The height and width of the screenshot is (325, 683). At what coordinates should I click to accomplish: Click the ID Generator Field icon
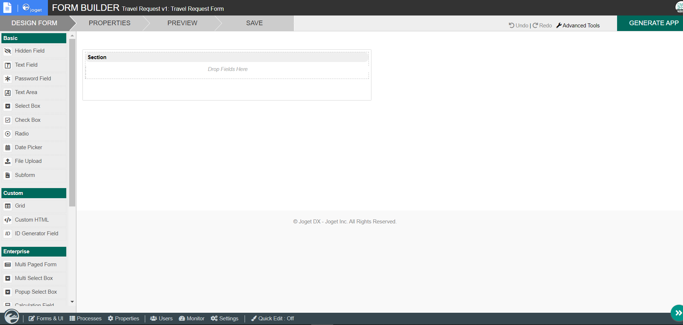(x=8, y=233)
